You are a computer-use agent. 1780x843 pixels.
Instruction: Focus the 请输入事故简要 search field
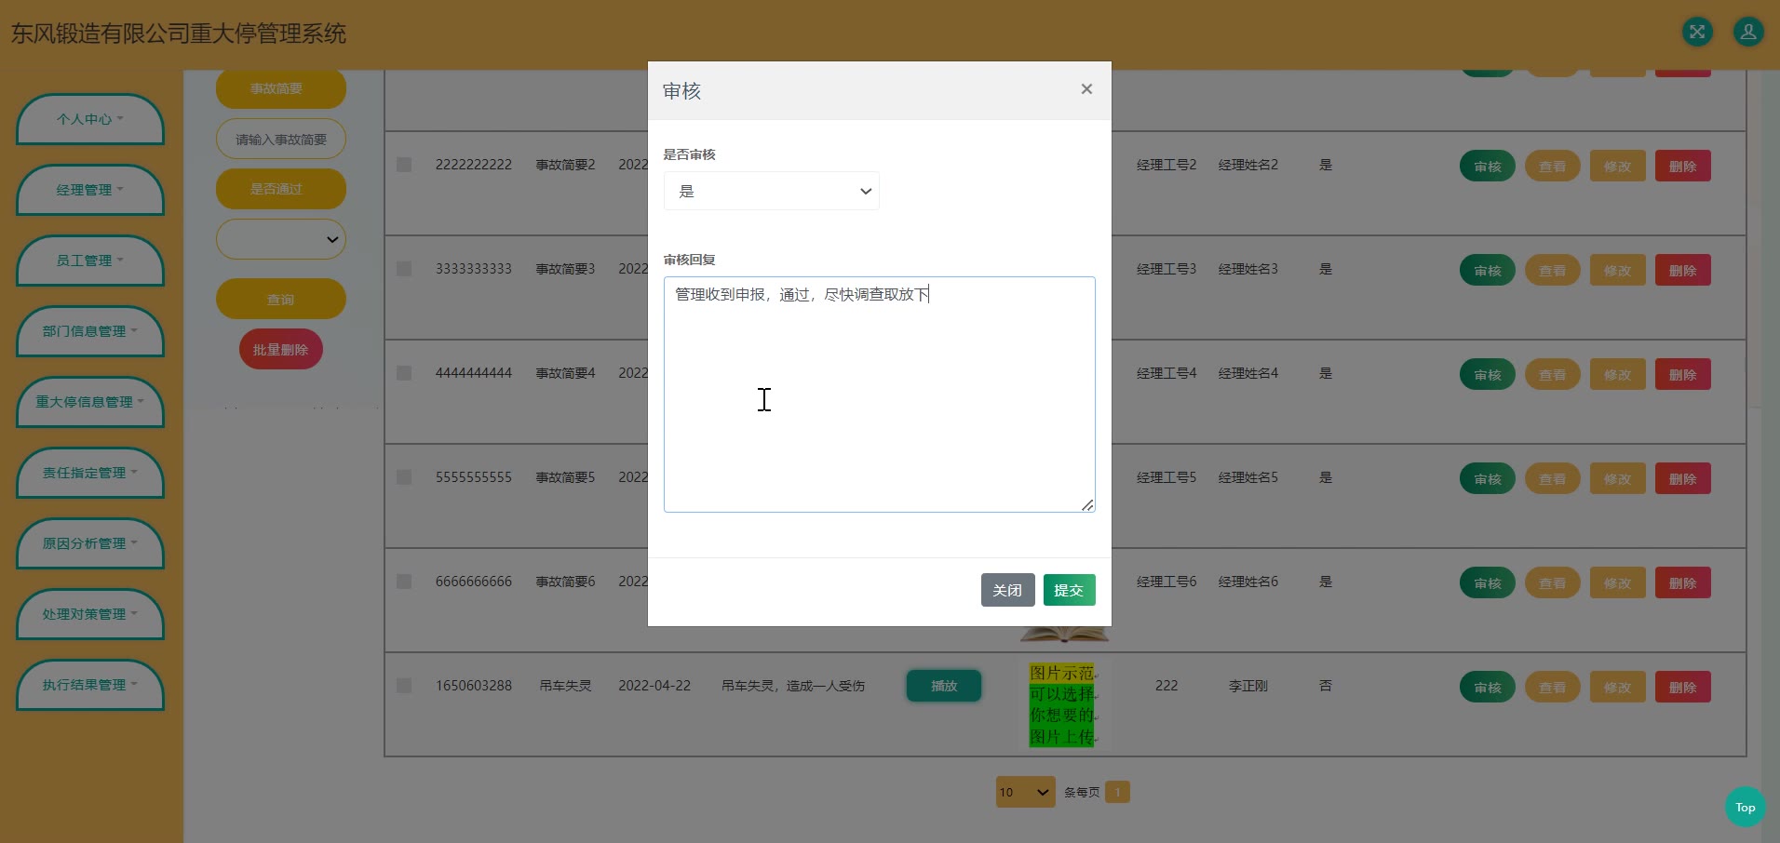pyautogui.click(x=281, y=140)
